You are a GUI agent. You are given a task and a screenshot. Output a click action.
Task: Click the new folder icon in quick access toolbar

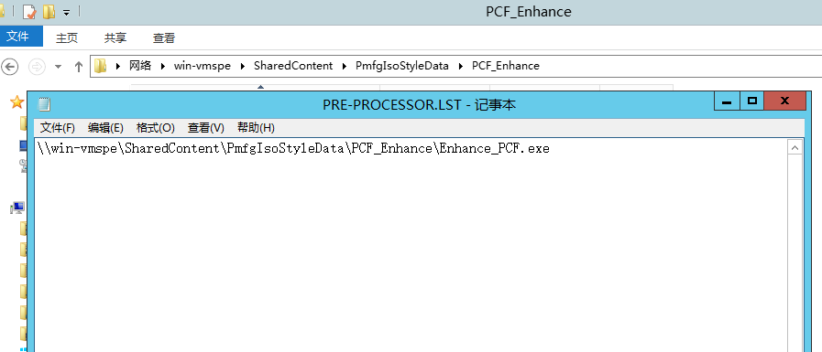[x=49, y=12]
